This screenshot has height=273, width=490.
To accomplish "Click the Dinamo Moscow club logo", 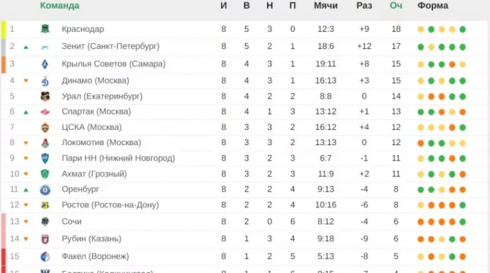I will [45, 80].
